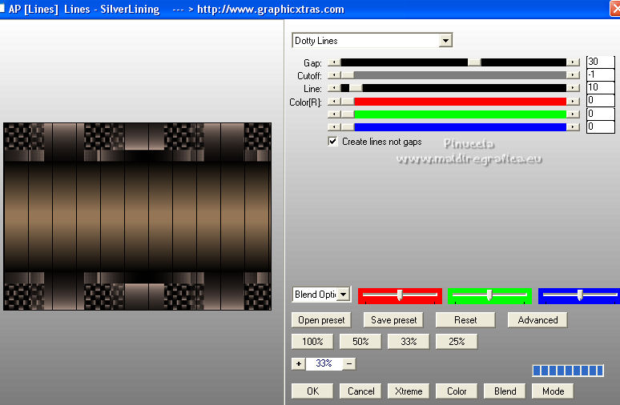
Task: Set preview zoom to 50%
Action: click(x=360, y=342)
